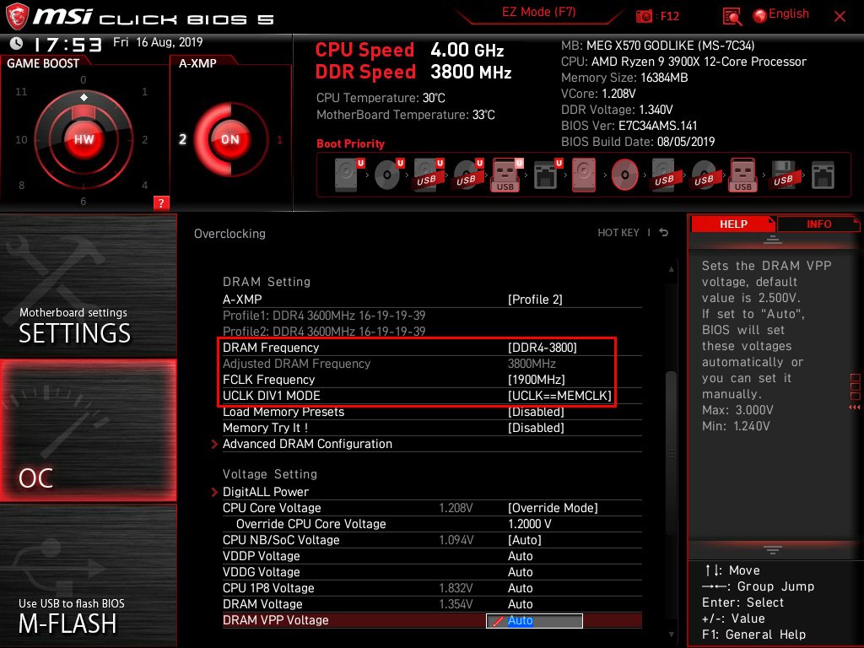Select the floppy disk boot device icon
The width and height of the screenshot is (864, 648).
(x=782, y=175)
